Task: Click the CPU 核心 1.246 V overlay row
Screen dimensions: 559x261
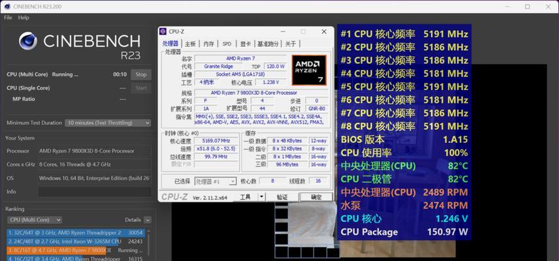Action: [x=404, y=219]
